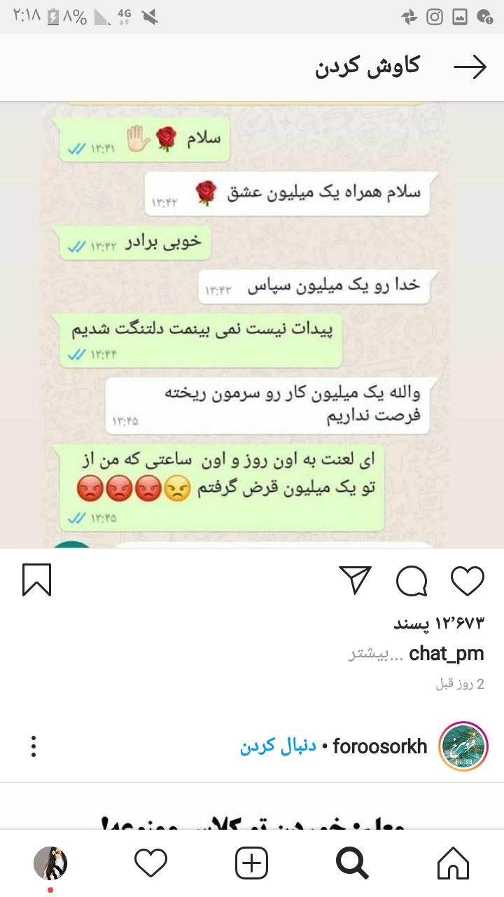Open the three-dot menu for foroosorkh post
This screenshot has width=504, height=897.
click(x=34, y=746)
